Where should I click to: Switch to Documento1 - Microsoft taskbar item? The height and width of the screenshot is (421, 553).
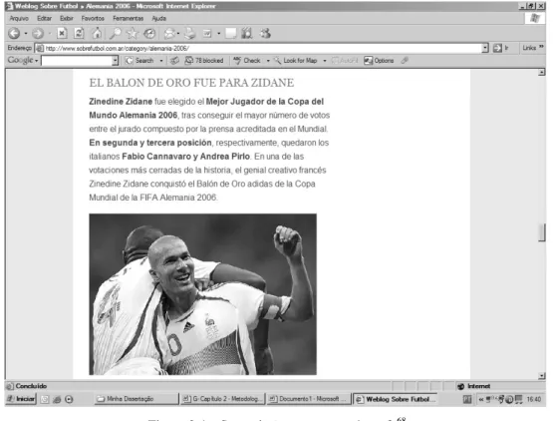[x=309, y=399]
